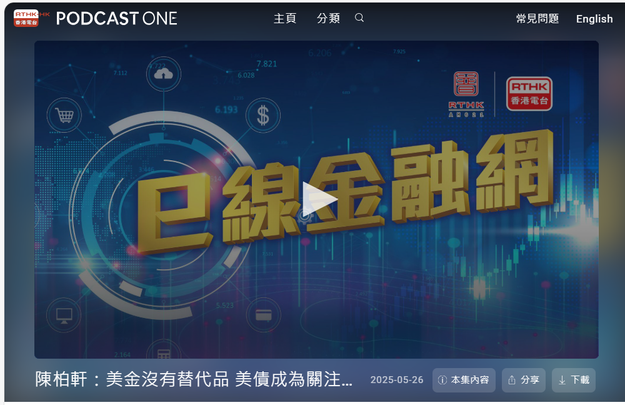Open the PODCAST ONE wordmark home link
This screenshot has height=405, width=625.
coord(117,18)
